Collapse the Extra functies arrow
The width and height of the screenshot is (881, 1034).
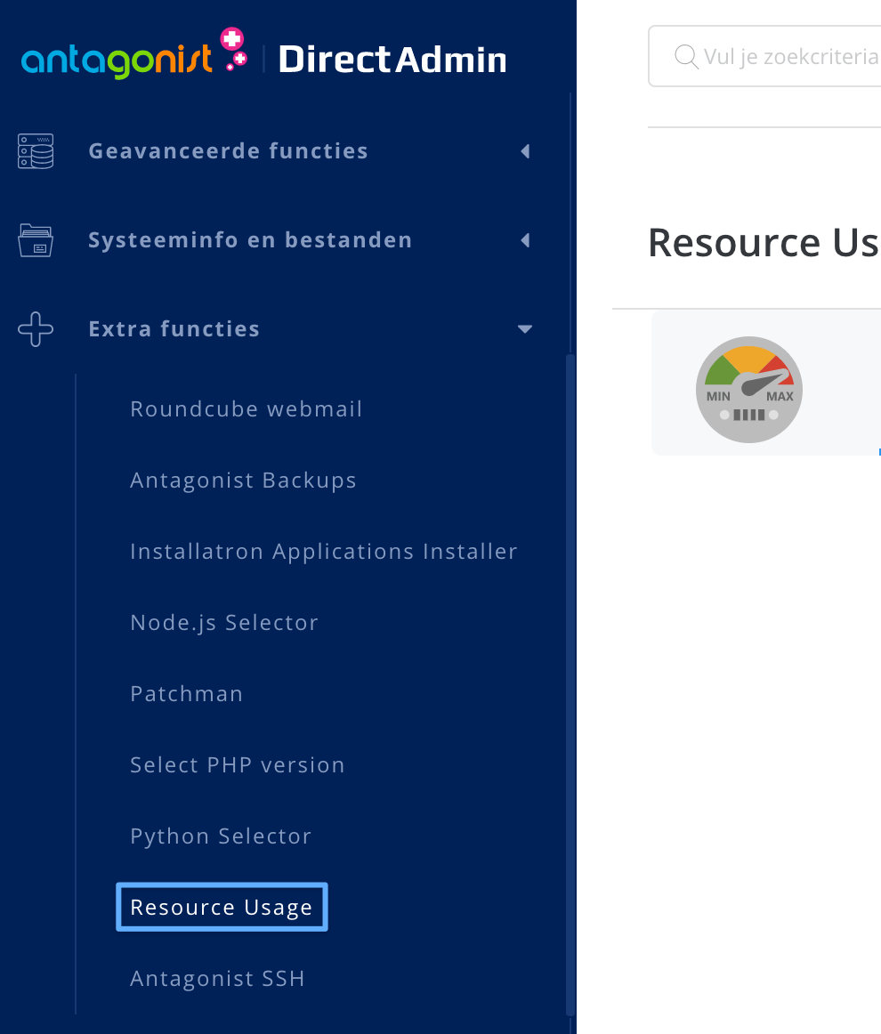(525, 329)
